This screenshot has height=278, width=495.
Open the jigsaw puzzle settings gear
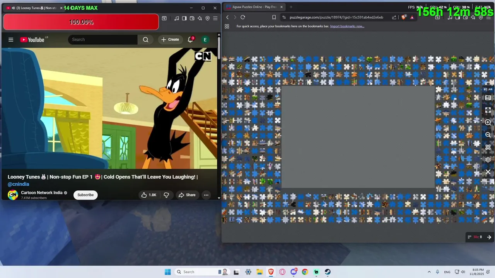click(488, 159)
